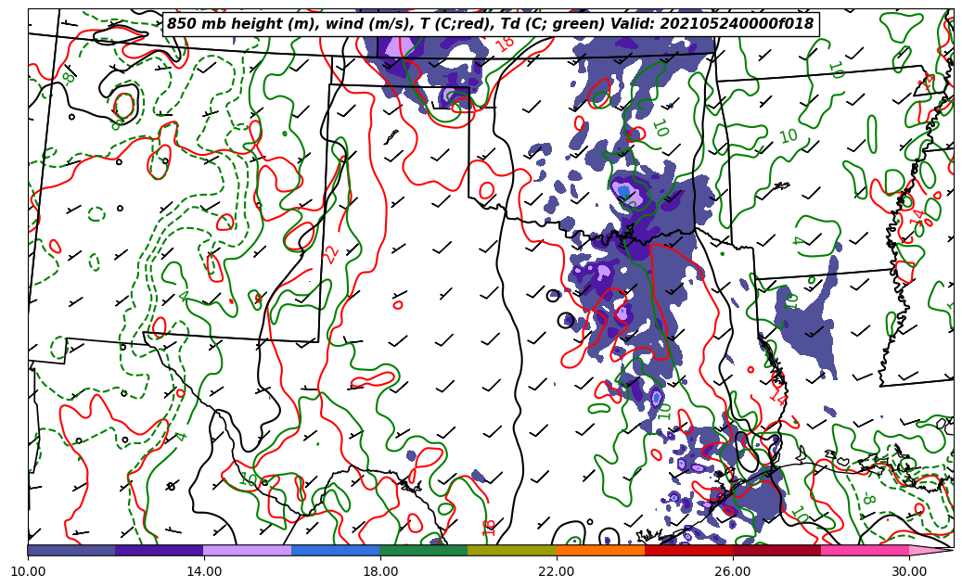Select the bright red 24–26 colorbar segment

(x=688, y=550)
